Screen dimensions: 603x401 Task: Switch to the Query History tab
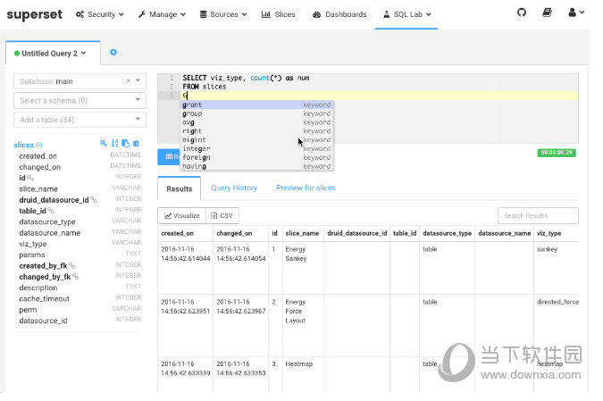[234, 188]
